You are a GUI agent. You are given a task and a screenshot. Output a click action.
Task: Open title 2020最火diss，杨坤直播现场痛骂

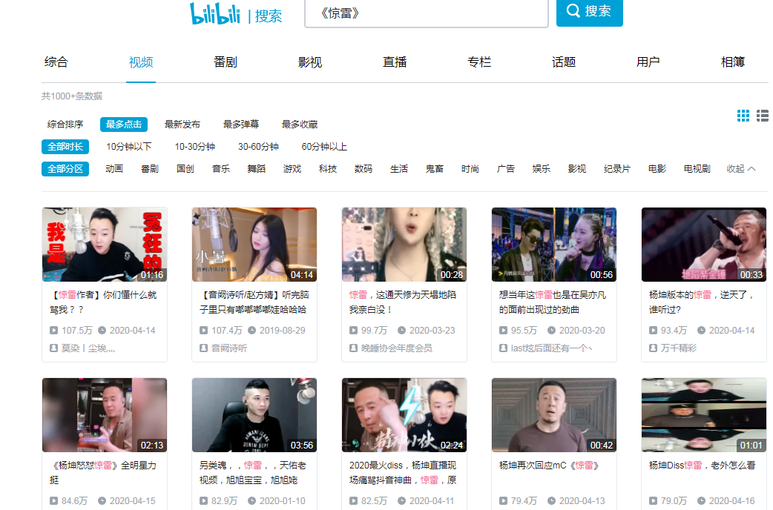pos(403,472)
